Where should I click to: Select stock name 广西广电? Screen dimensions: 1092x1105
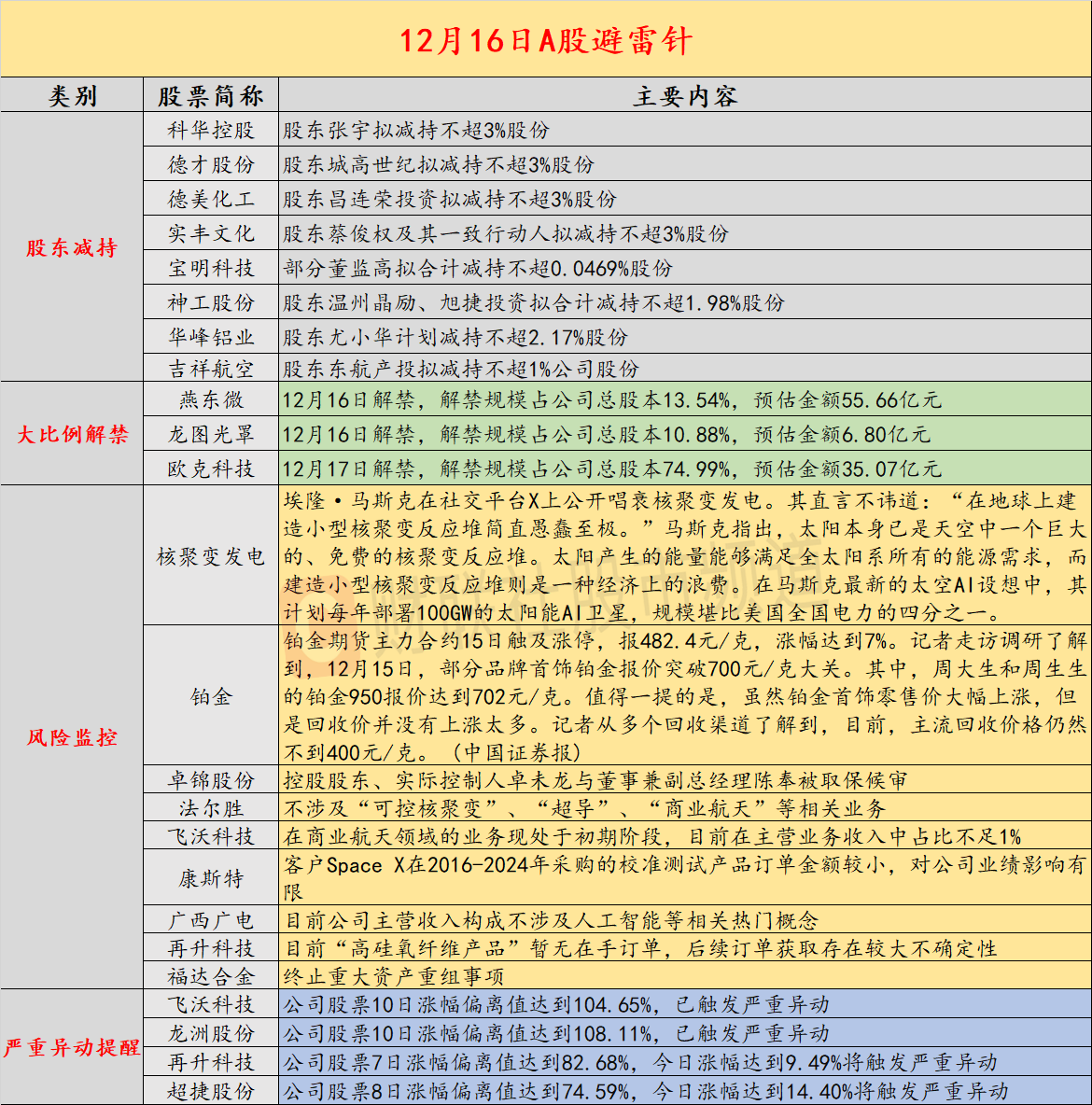[211, 920]
